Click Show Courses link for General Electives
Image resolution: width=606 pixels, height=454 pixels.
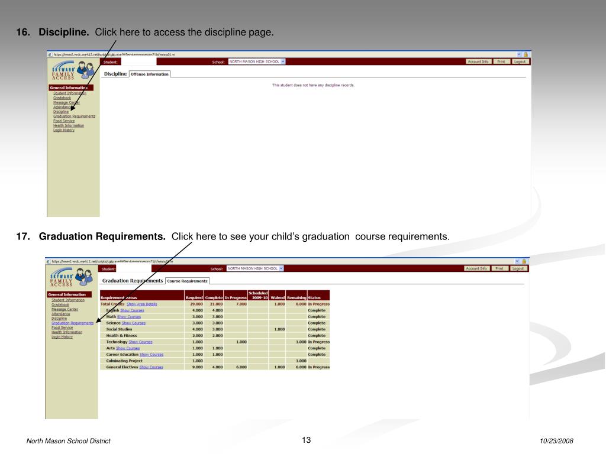click(151, 367)
